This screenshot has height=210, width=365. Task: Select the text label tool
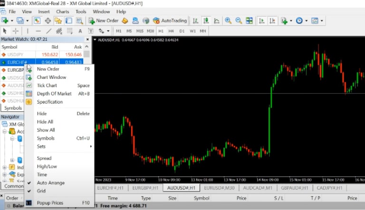click(x=80, y=31)
